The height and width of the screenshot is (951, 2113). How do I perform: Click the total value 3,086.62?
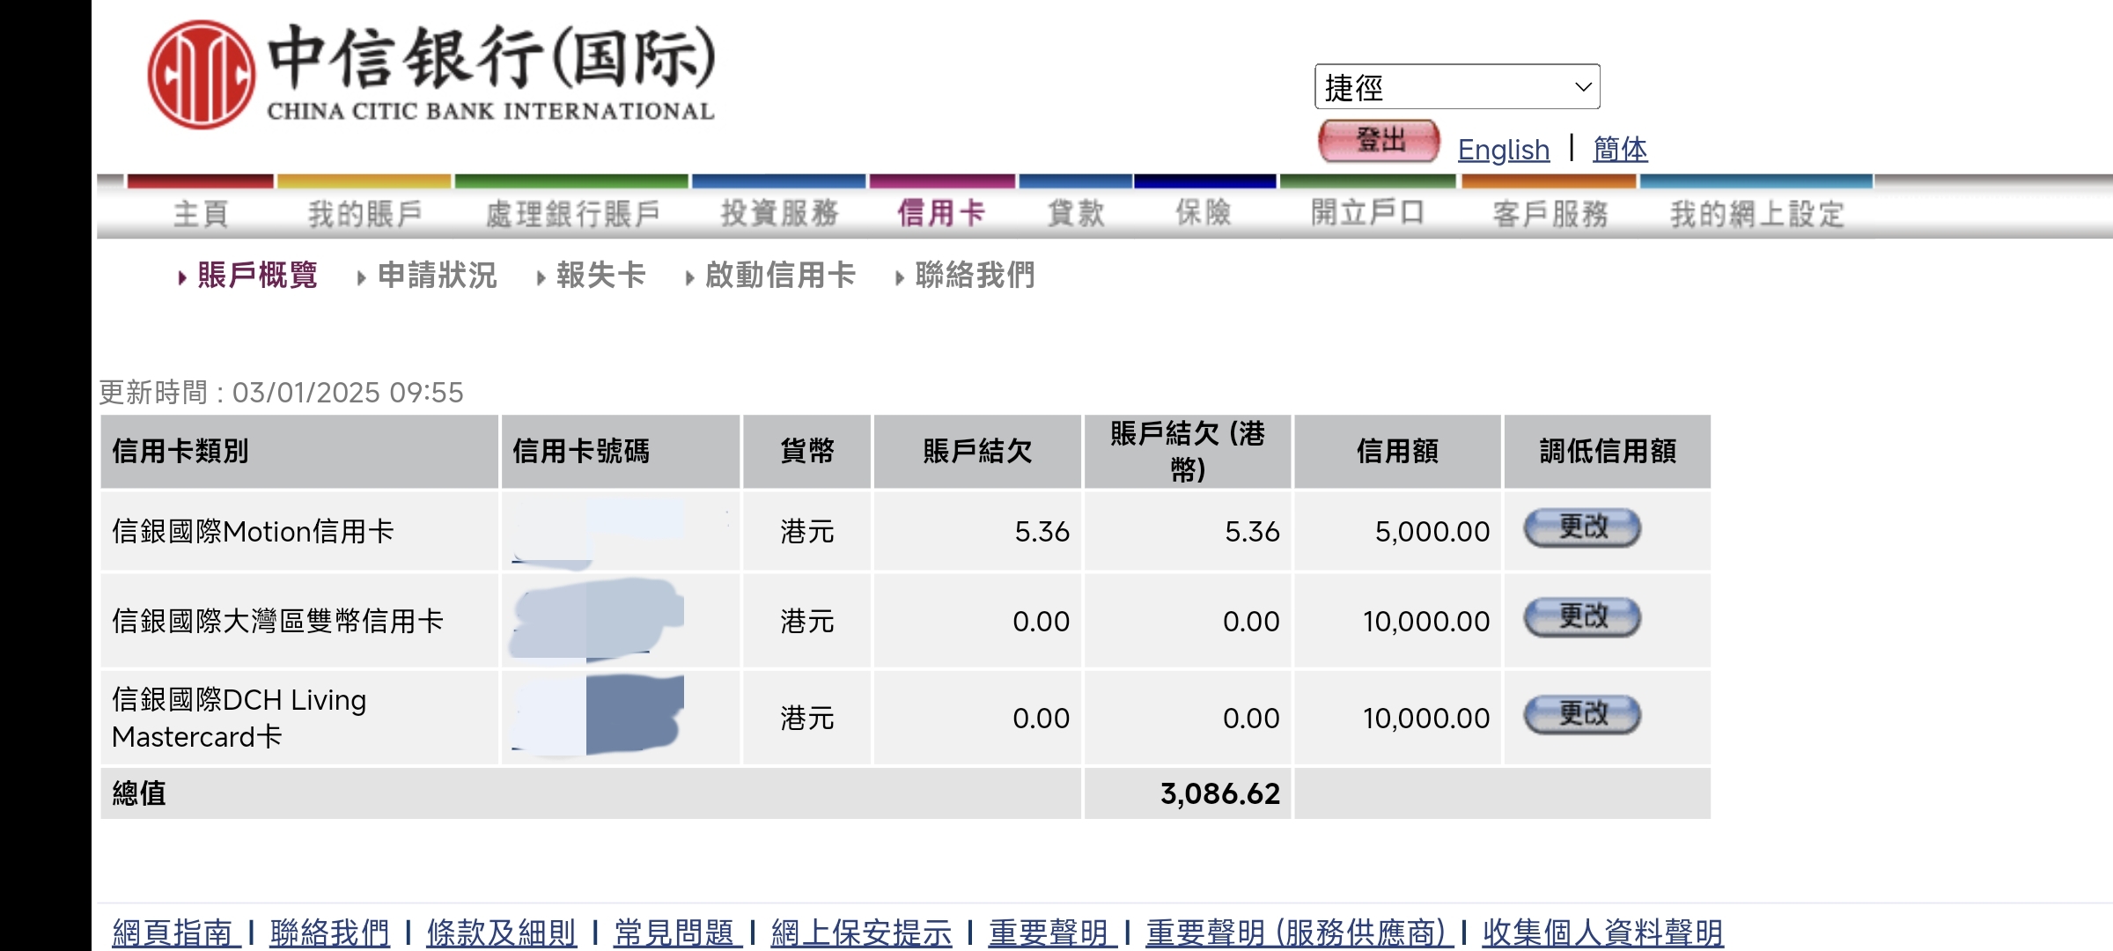[x=1220, y=794]
